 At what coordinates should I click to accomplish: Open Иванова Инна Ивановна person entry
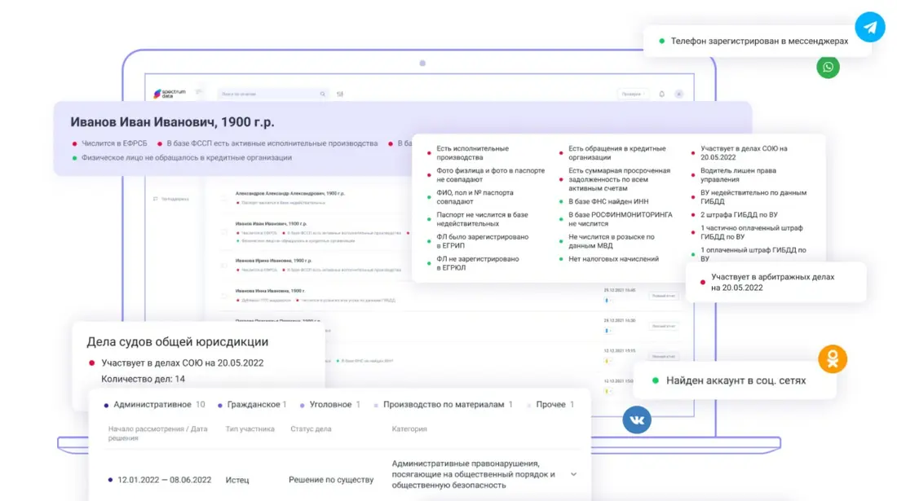click(270, 291)
